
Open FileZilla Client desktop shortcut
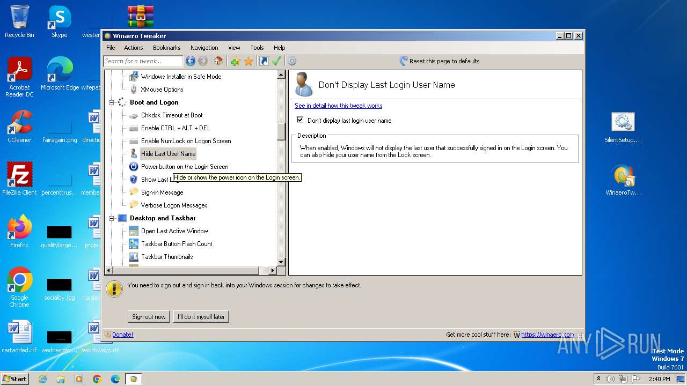19,179
